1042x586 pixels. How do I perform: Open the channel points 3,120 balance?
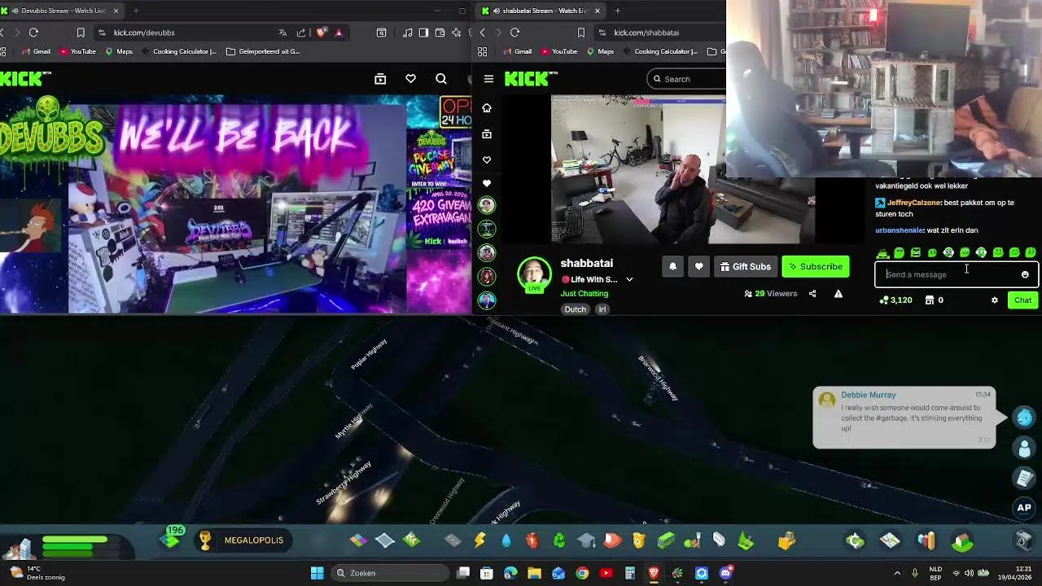895,300
